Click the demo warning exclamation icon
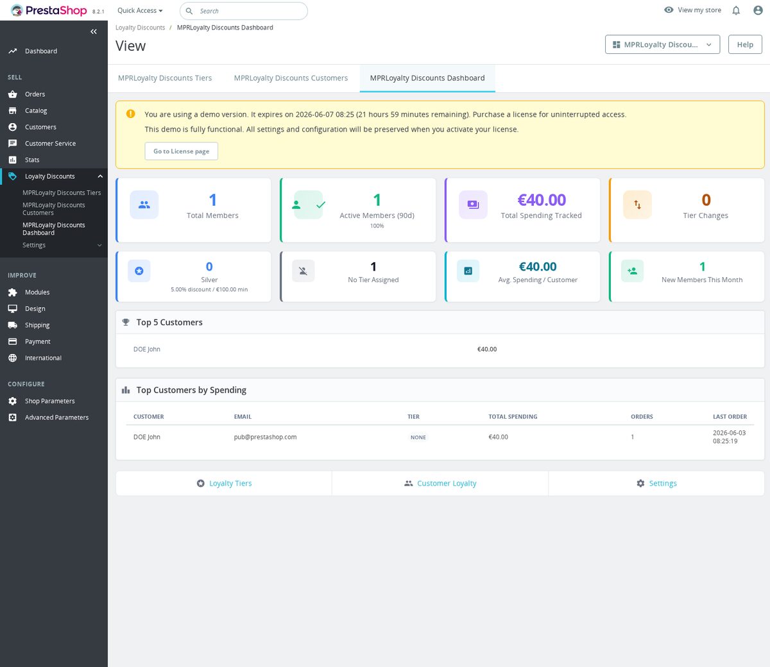 (x=131, y=114)
